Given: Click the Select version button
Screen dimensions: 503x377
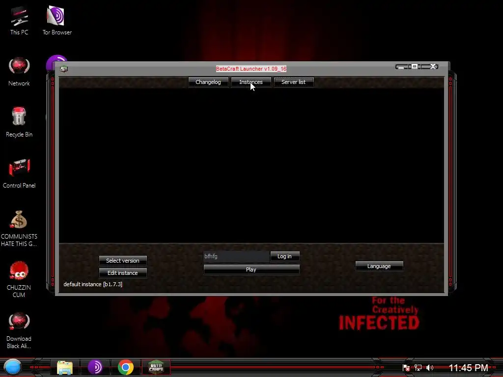Looking at the screenshot, I should pos(123,261).
